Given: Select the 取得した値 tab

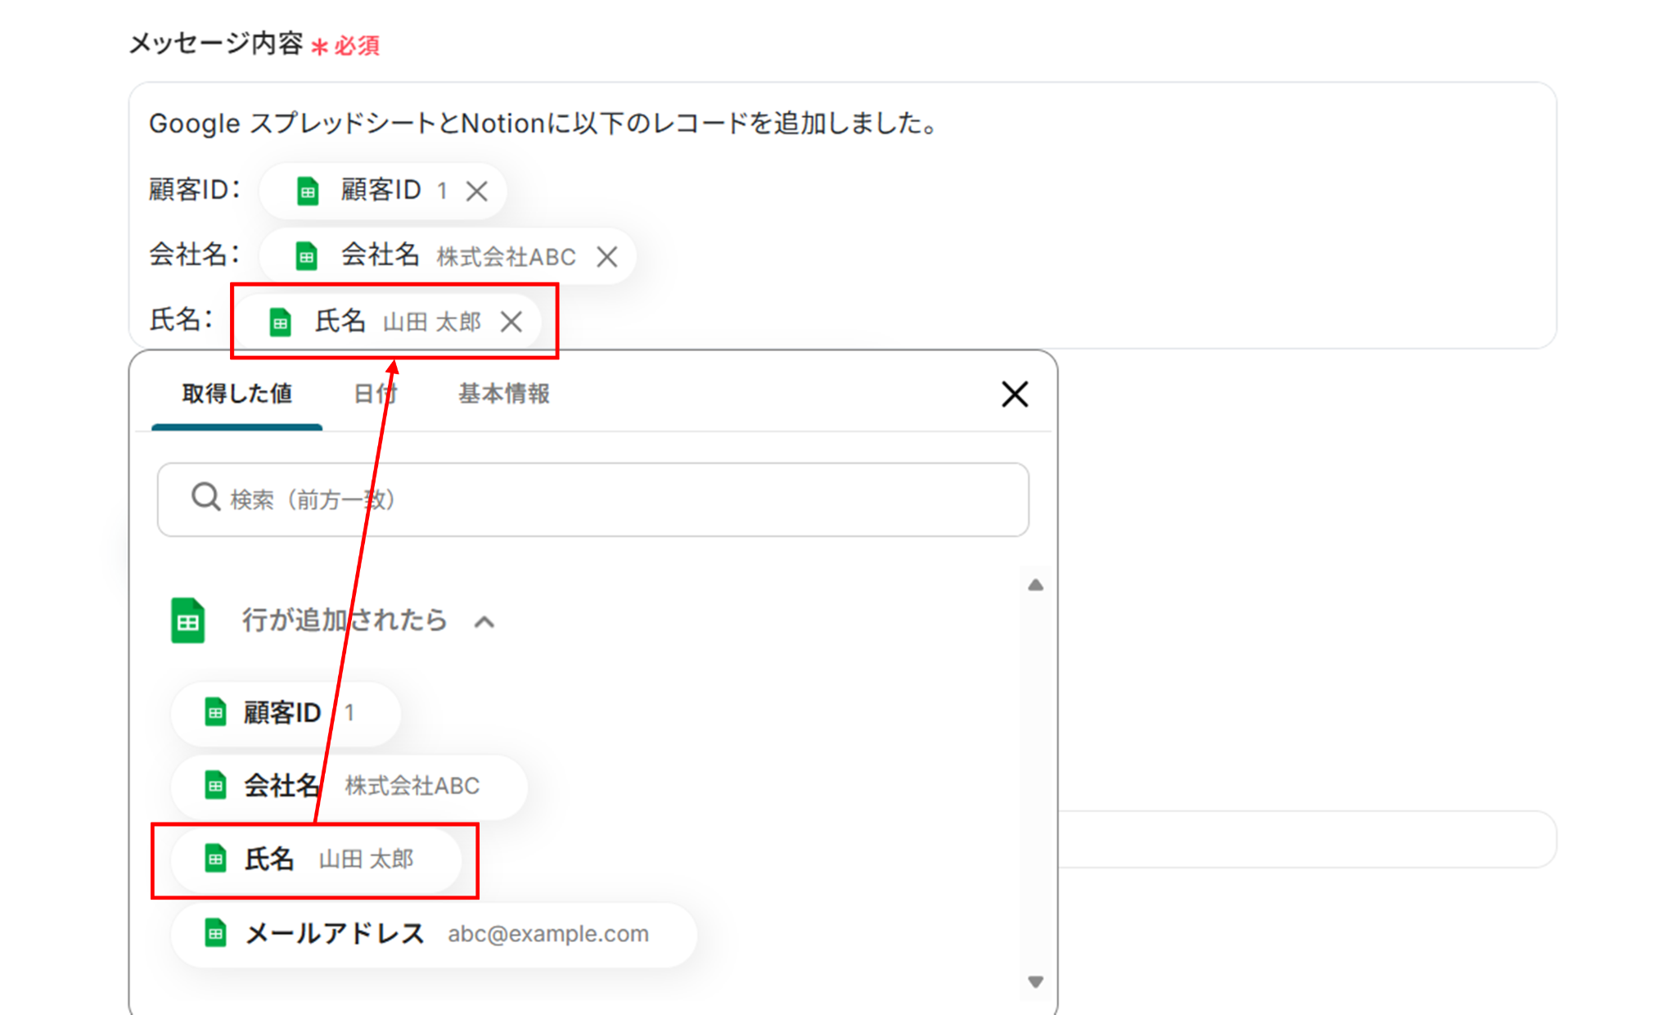Looking at the screenshot, I should (x=237, y=395).
